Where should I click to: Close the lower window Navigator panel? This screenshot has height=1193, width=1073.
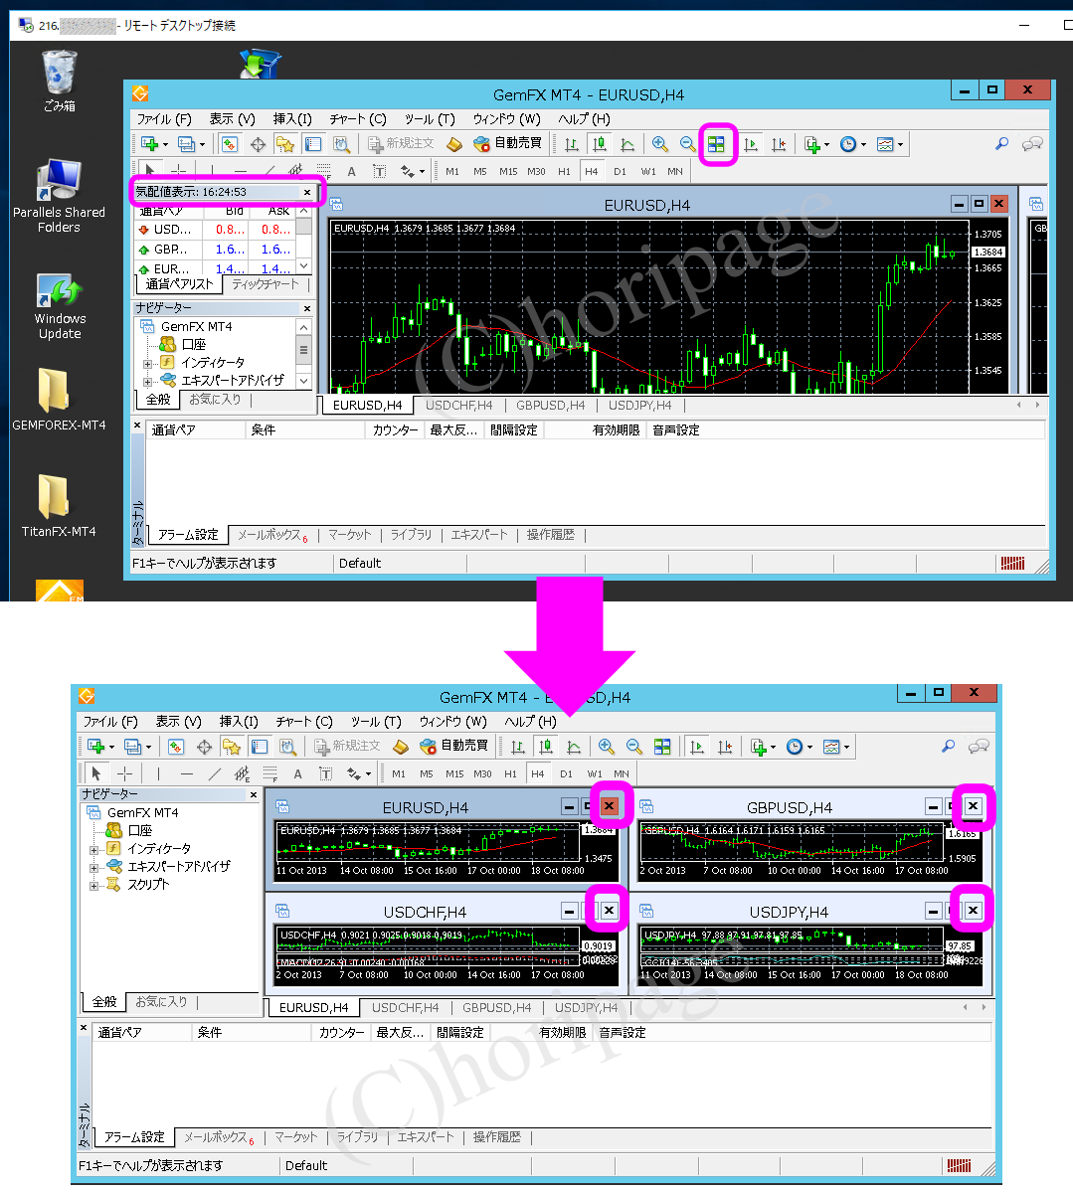coord(254,794)
